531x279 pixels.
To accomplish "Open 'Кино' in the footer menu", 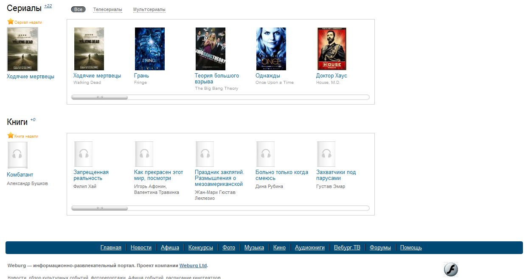I will point(279,248).
